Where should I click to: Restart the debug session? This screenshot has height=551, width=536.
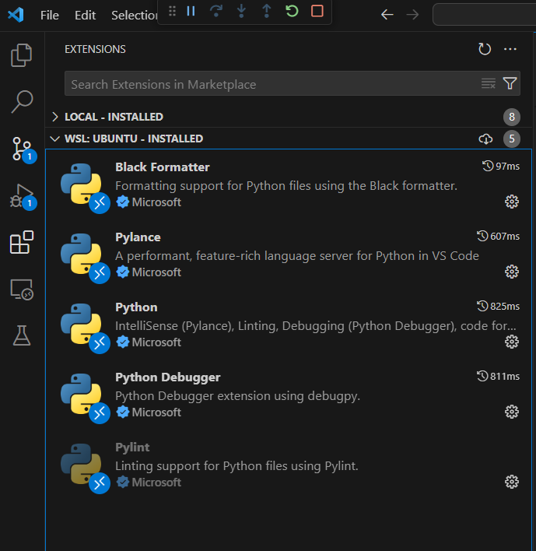point(292,11)
